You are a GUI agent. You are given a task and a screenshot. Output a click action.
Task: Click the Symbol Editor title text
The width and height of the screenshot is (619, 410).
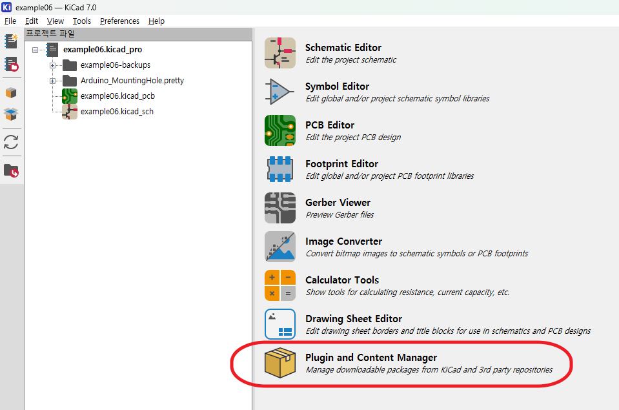tap(337, 86)
